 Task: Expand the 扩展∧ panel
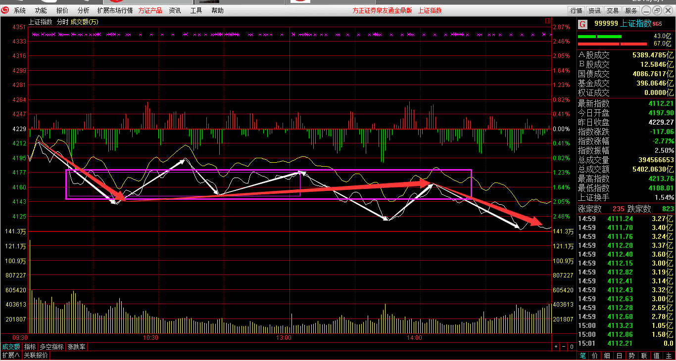[x=11, y=356]
